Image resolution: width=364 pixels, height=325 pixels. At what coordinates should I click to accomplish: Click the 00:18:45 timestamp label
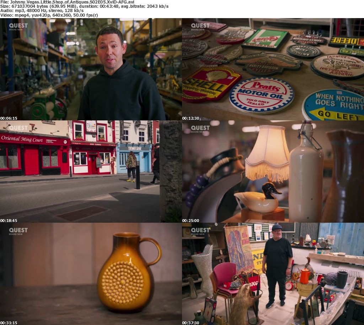tap(9, 220)
